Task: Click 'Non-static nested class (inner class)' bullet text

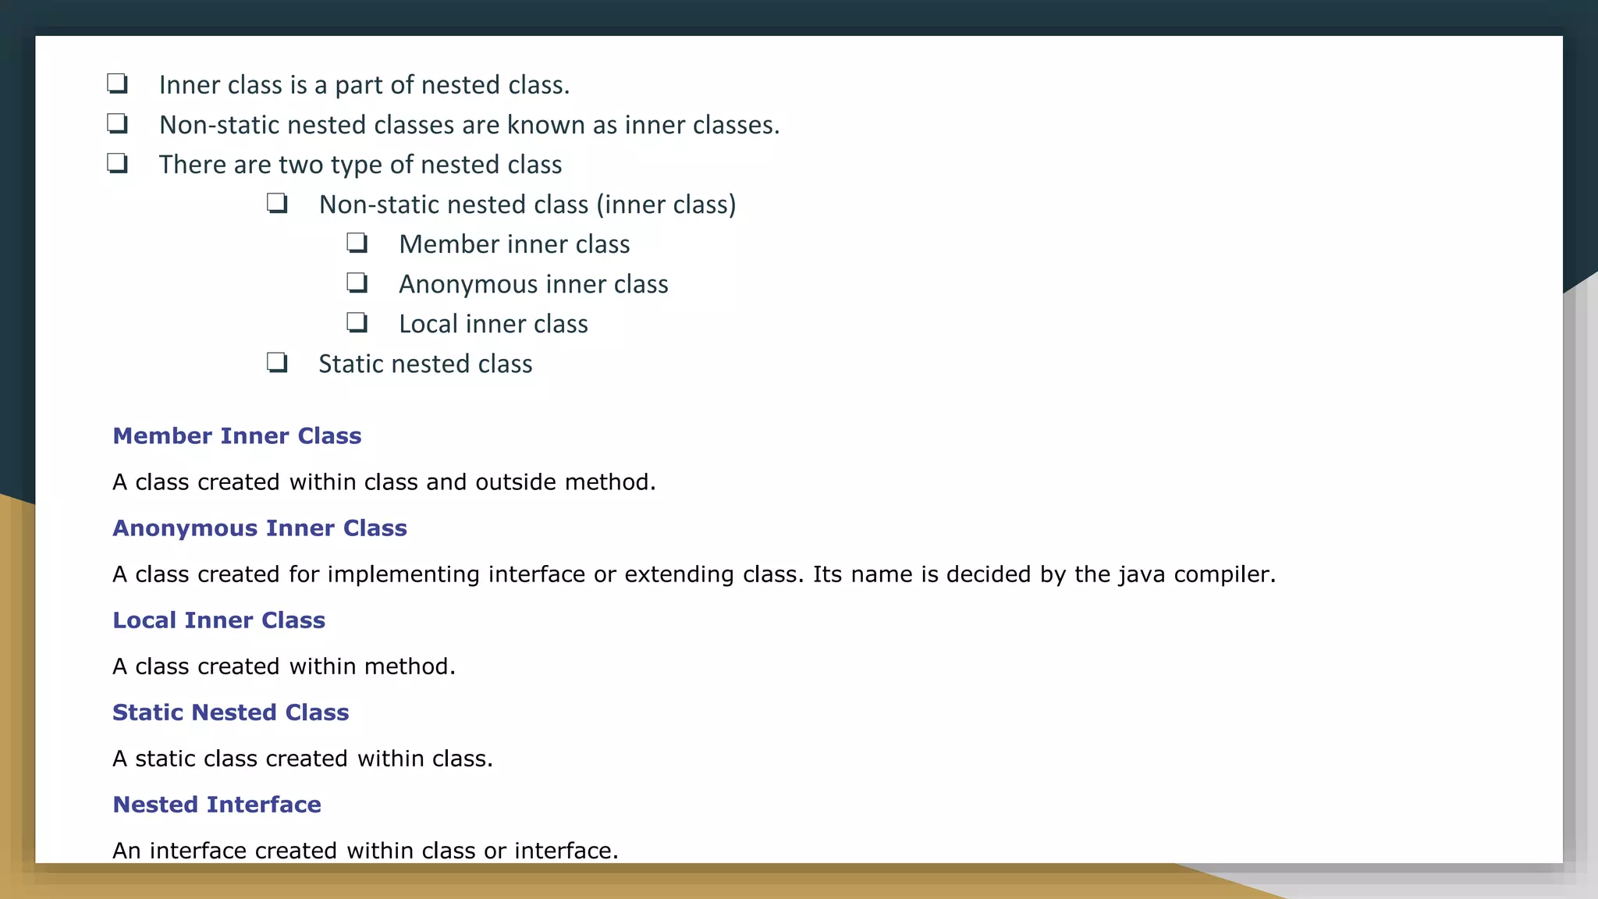Action: [x=527, y=204]
